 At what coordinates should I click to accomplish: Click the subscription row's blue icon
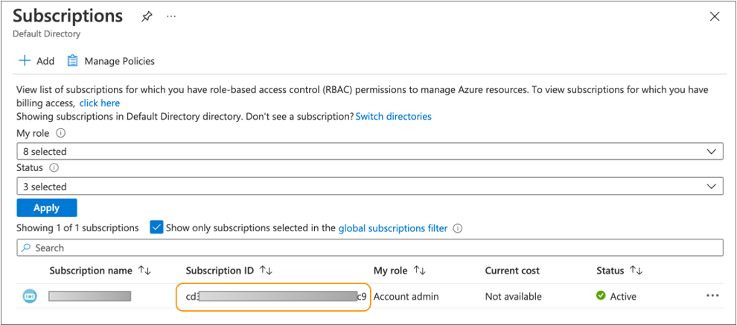(30, 296)
